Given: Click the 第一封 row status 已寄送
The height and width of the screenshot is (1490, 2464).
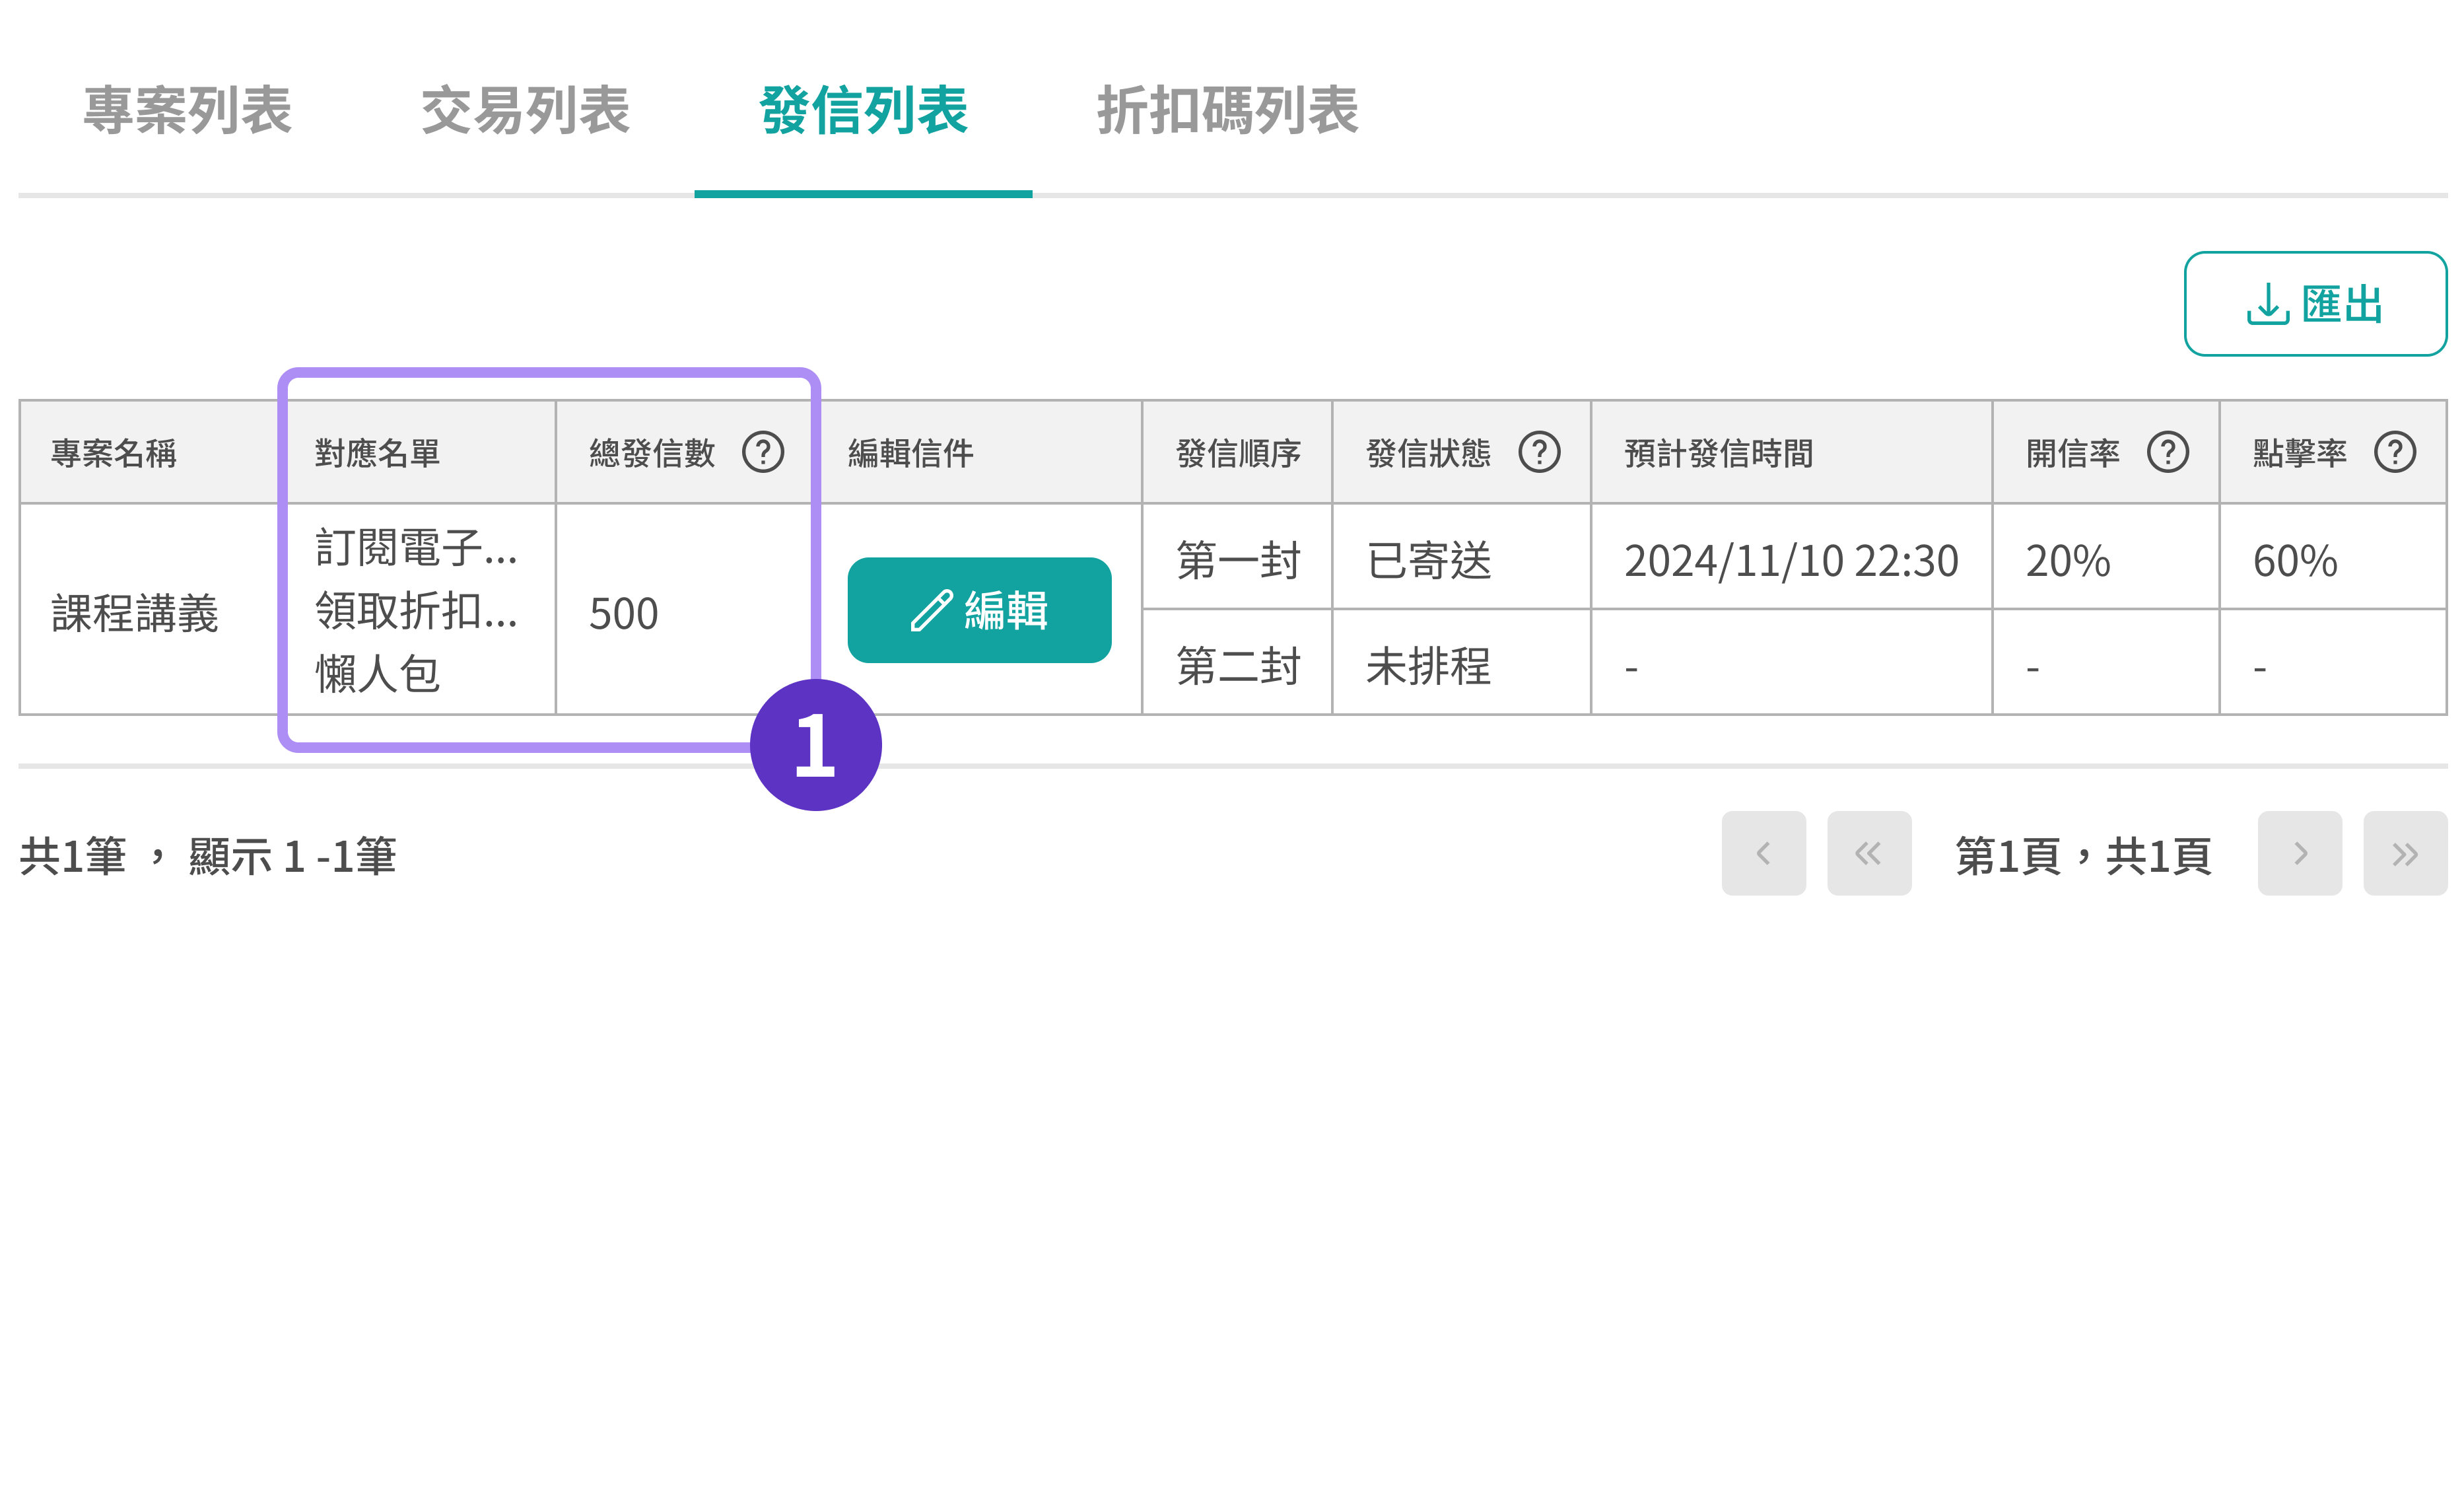Looking at the screenshot, I should click(1428, 560).
